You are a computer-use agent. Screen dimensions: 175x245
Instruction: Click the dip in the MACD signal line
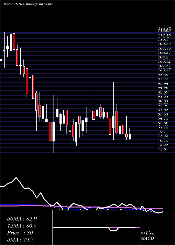[x=113, y=231]
